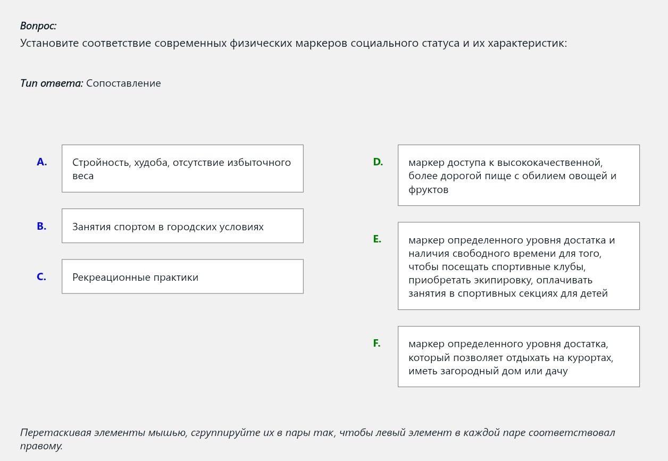Click the blue letter label B.
668x461 pixels.
pos(41,227)
